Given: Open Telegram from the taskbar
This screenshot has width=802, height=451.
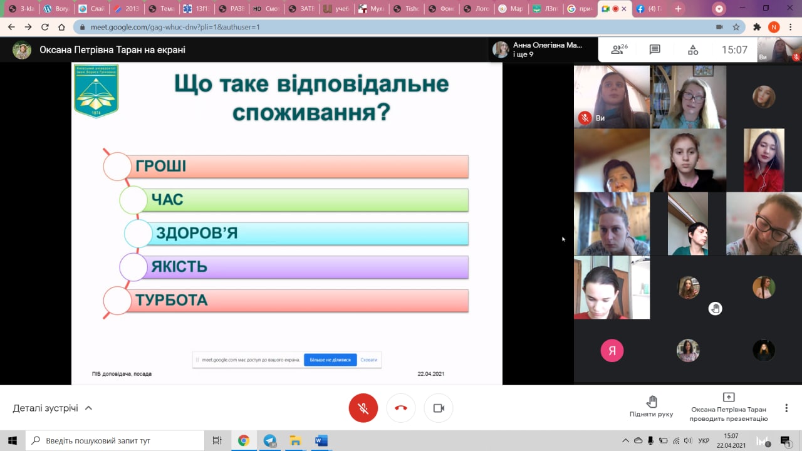Looking at the screenshot, I should (270, 441).
